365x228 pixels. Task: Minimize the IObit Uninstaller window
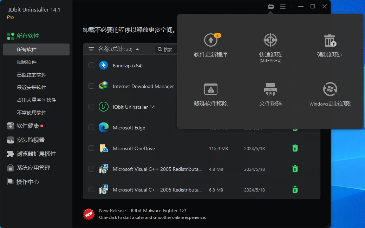tap(301, 6)
